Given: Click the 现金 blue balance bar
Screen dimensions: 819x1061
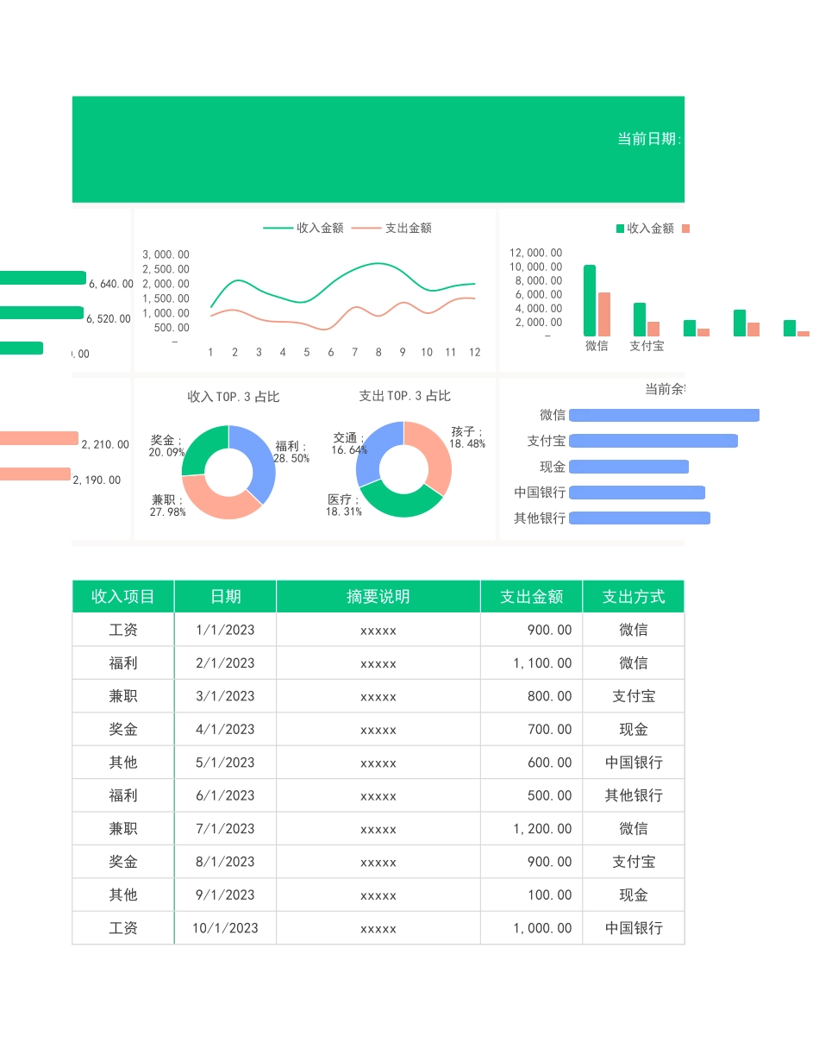Looking at the screenshot, I should point(628,467).
